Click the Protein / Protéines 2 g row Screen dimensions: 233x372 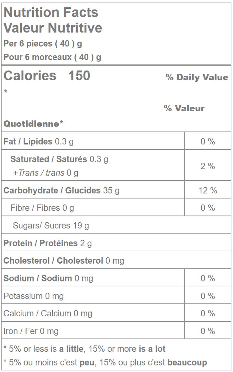coord(48,243)
